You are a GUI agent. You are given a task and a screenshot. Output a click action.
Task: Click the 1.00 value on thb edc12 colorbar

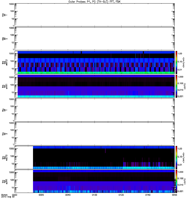(180, 54)
